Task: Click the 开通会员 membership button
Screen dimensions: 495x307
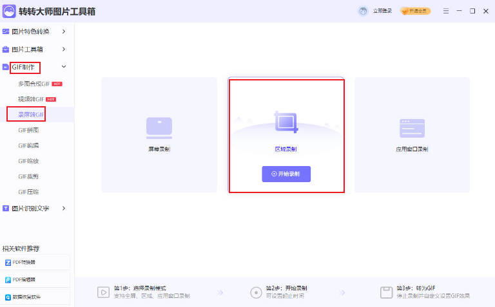Action: click(x=415, y=11)
